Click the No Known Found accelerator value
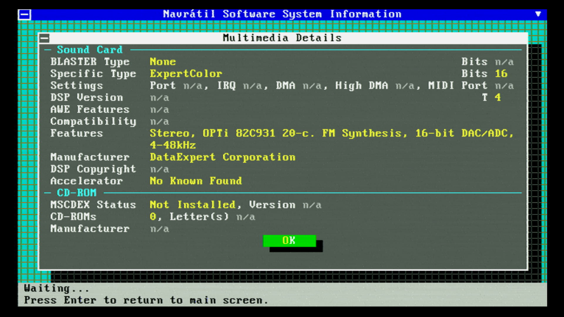This screenshot has width=564, height=317. pos(196,181)
